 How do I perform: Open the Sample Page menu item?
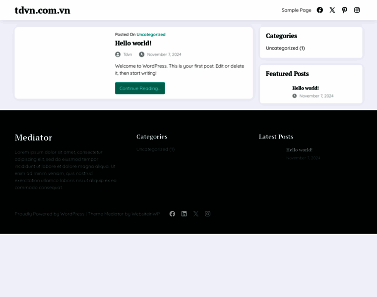296,10
